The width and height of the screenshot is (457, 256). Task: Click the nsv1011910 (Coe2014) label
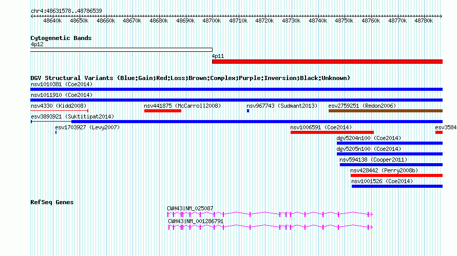coord(62,95)
